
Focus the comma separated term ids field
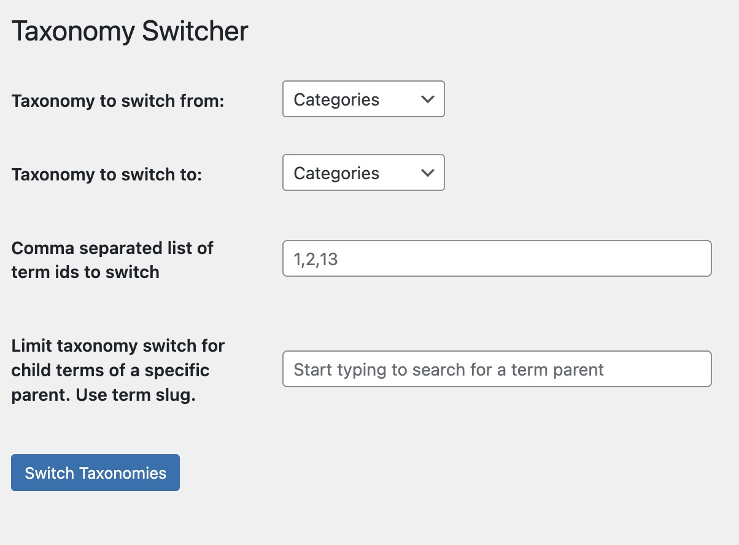pyautogui.click(x=496, y=259)
